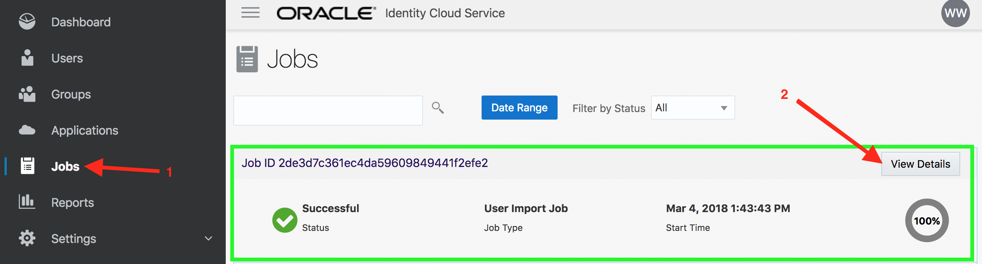Click the View Details button

tap(920, 164)
